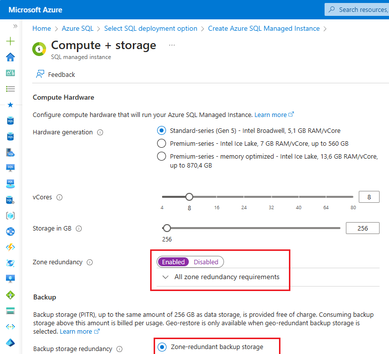Open Function App lightning icon in sidebar
Image resolution: width=389 pixels, height=354 pixels.
(x=10, y=247)
